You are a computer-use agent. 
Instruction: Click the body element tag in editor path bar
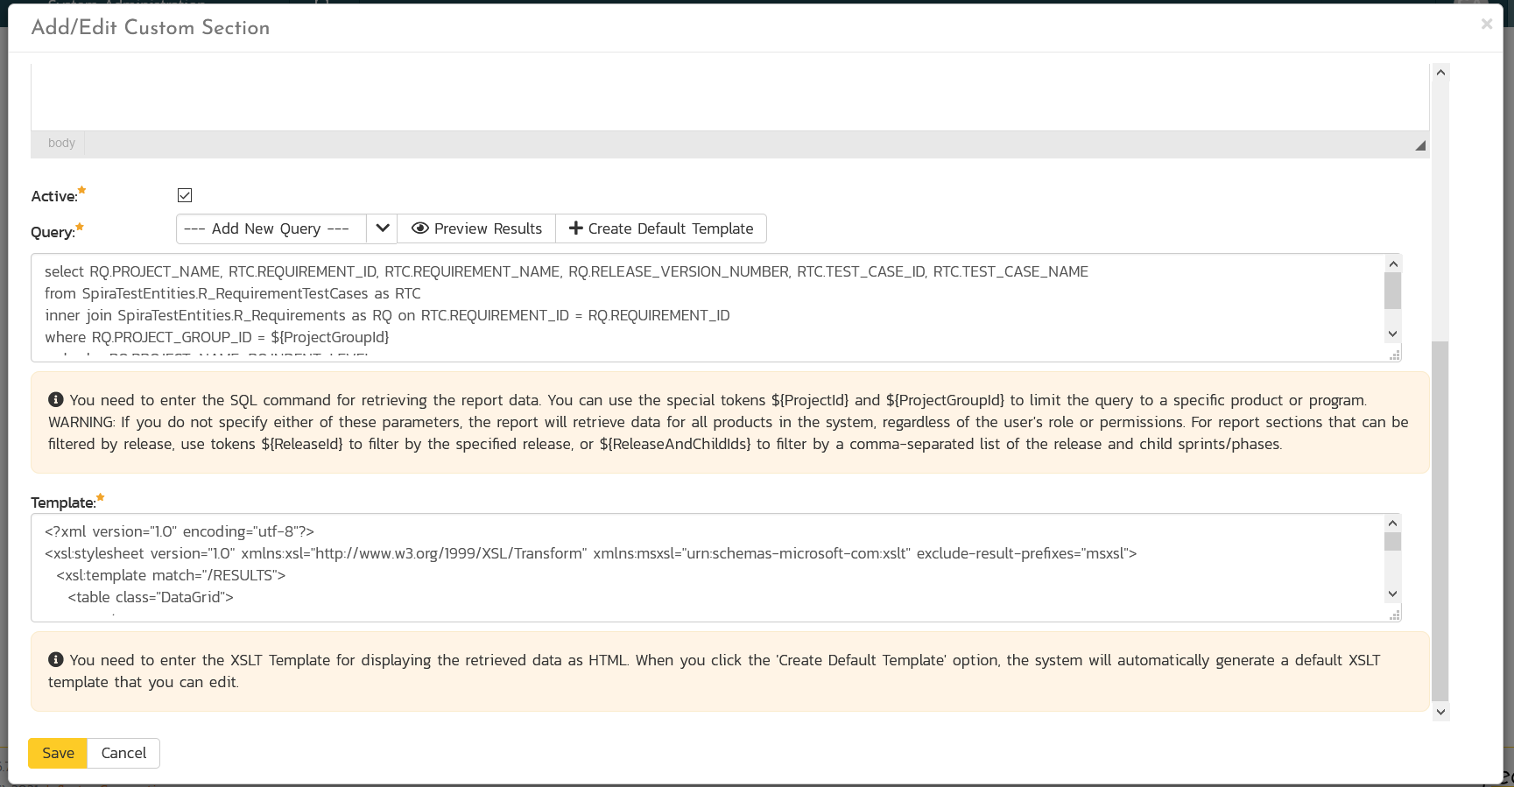61,143
